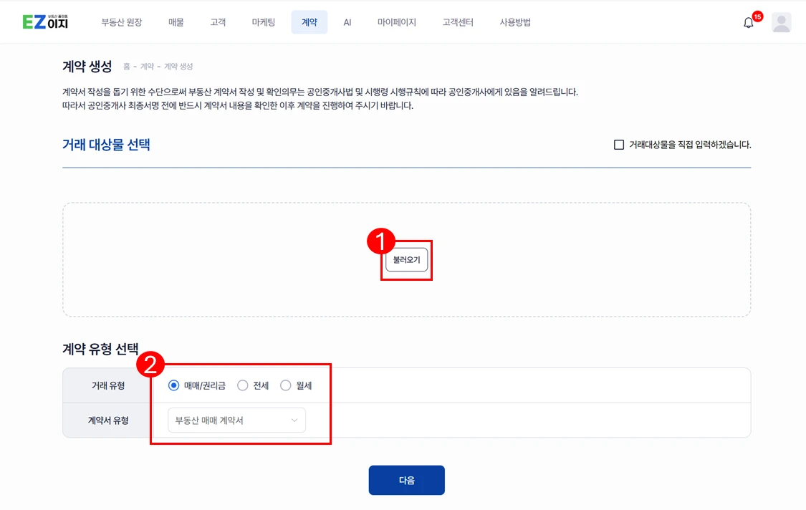Screen dimensions: 806x510
Task: Navigate to 마이페이지 menu
Action: [397, 22]
